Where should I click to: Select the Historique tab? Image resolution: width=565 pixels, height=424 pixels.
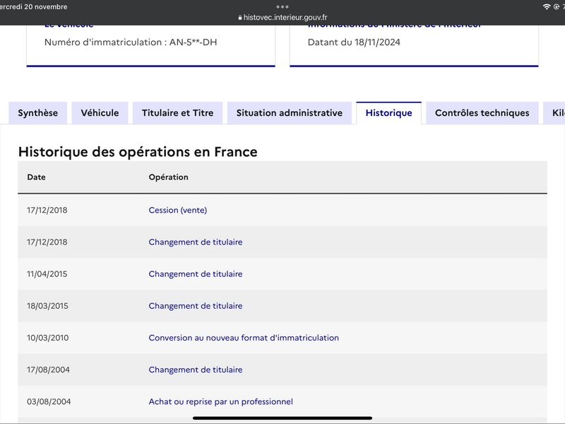[x=389, y=113]
